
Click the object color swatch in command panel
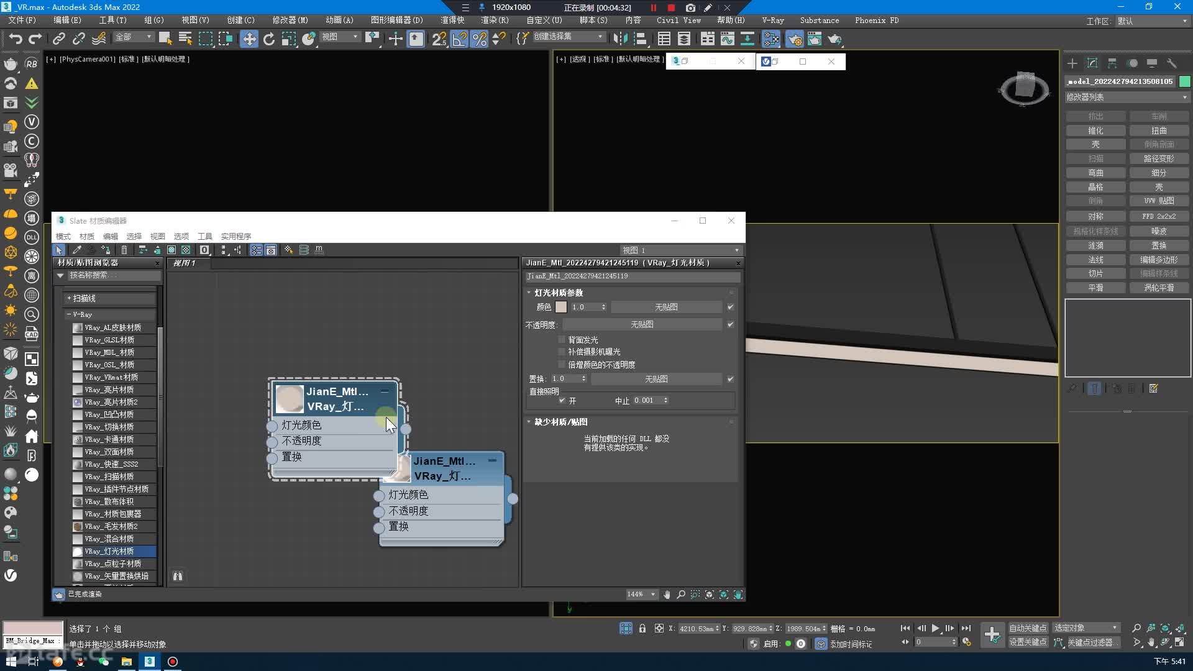click(x=1185, y=81)
